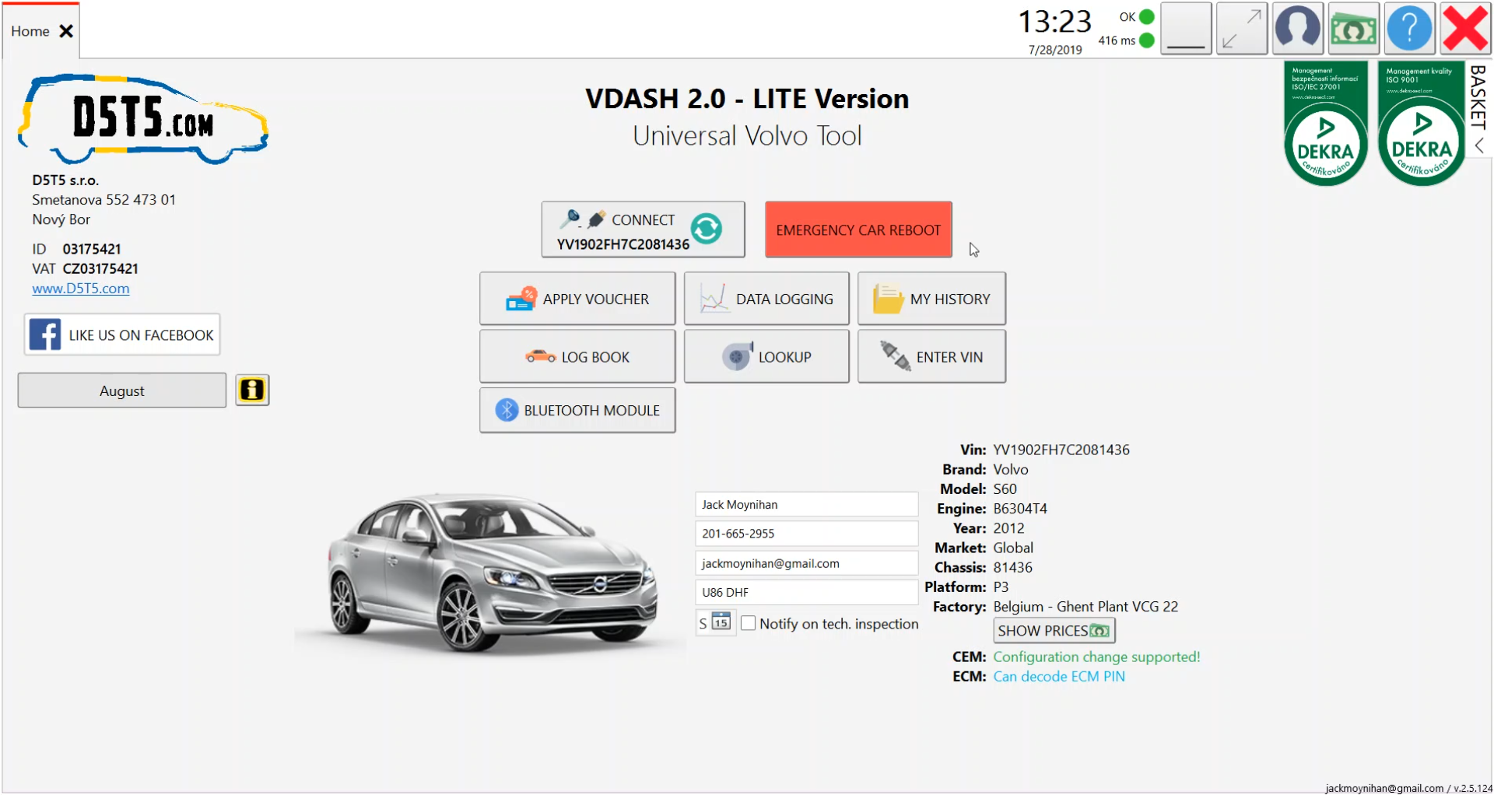Click the email field jackmoynihan@gmail.com
1494x795 pixels.
806,563
